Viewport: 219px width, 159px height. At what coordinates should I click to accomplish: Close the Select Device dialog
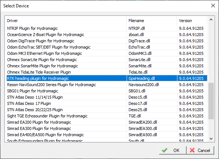(x=213, y=6)
